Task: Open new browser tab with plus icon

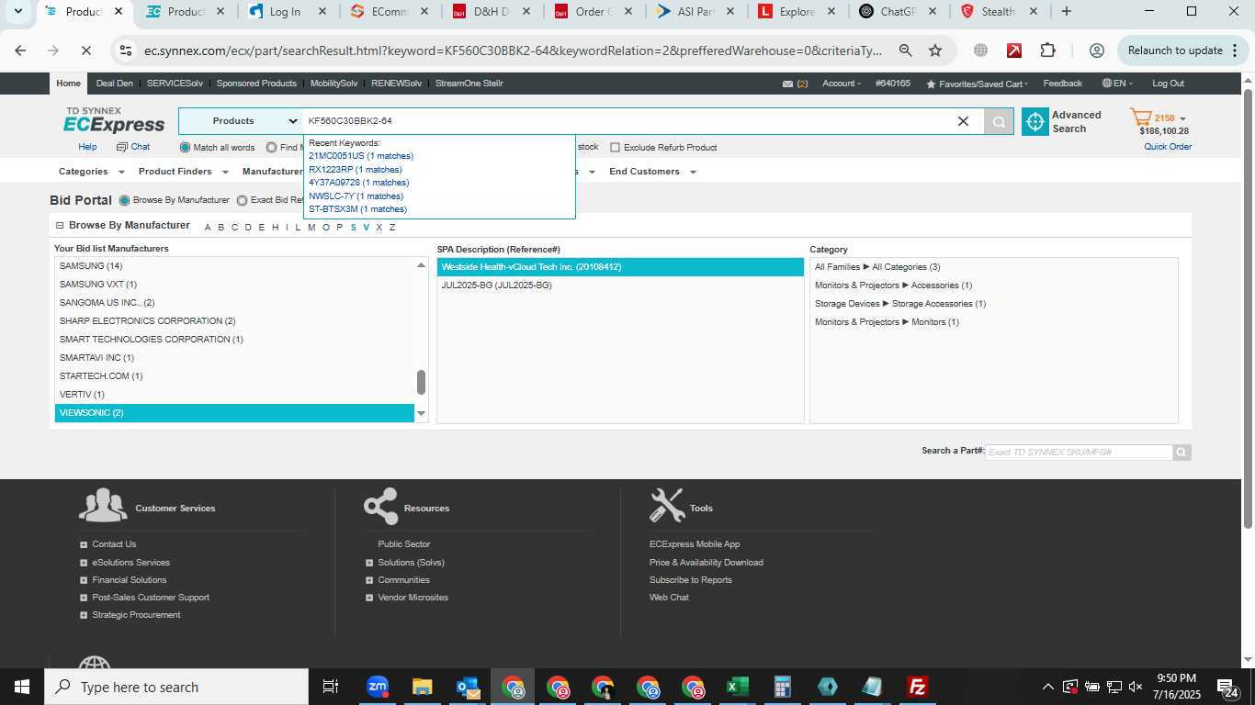Action: [x=1066, y=12]
